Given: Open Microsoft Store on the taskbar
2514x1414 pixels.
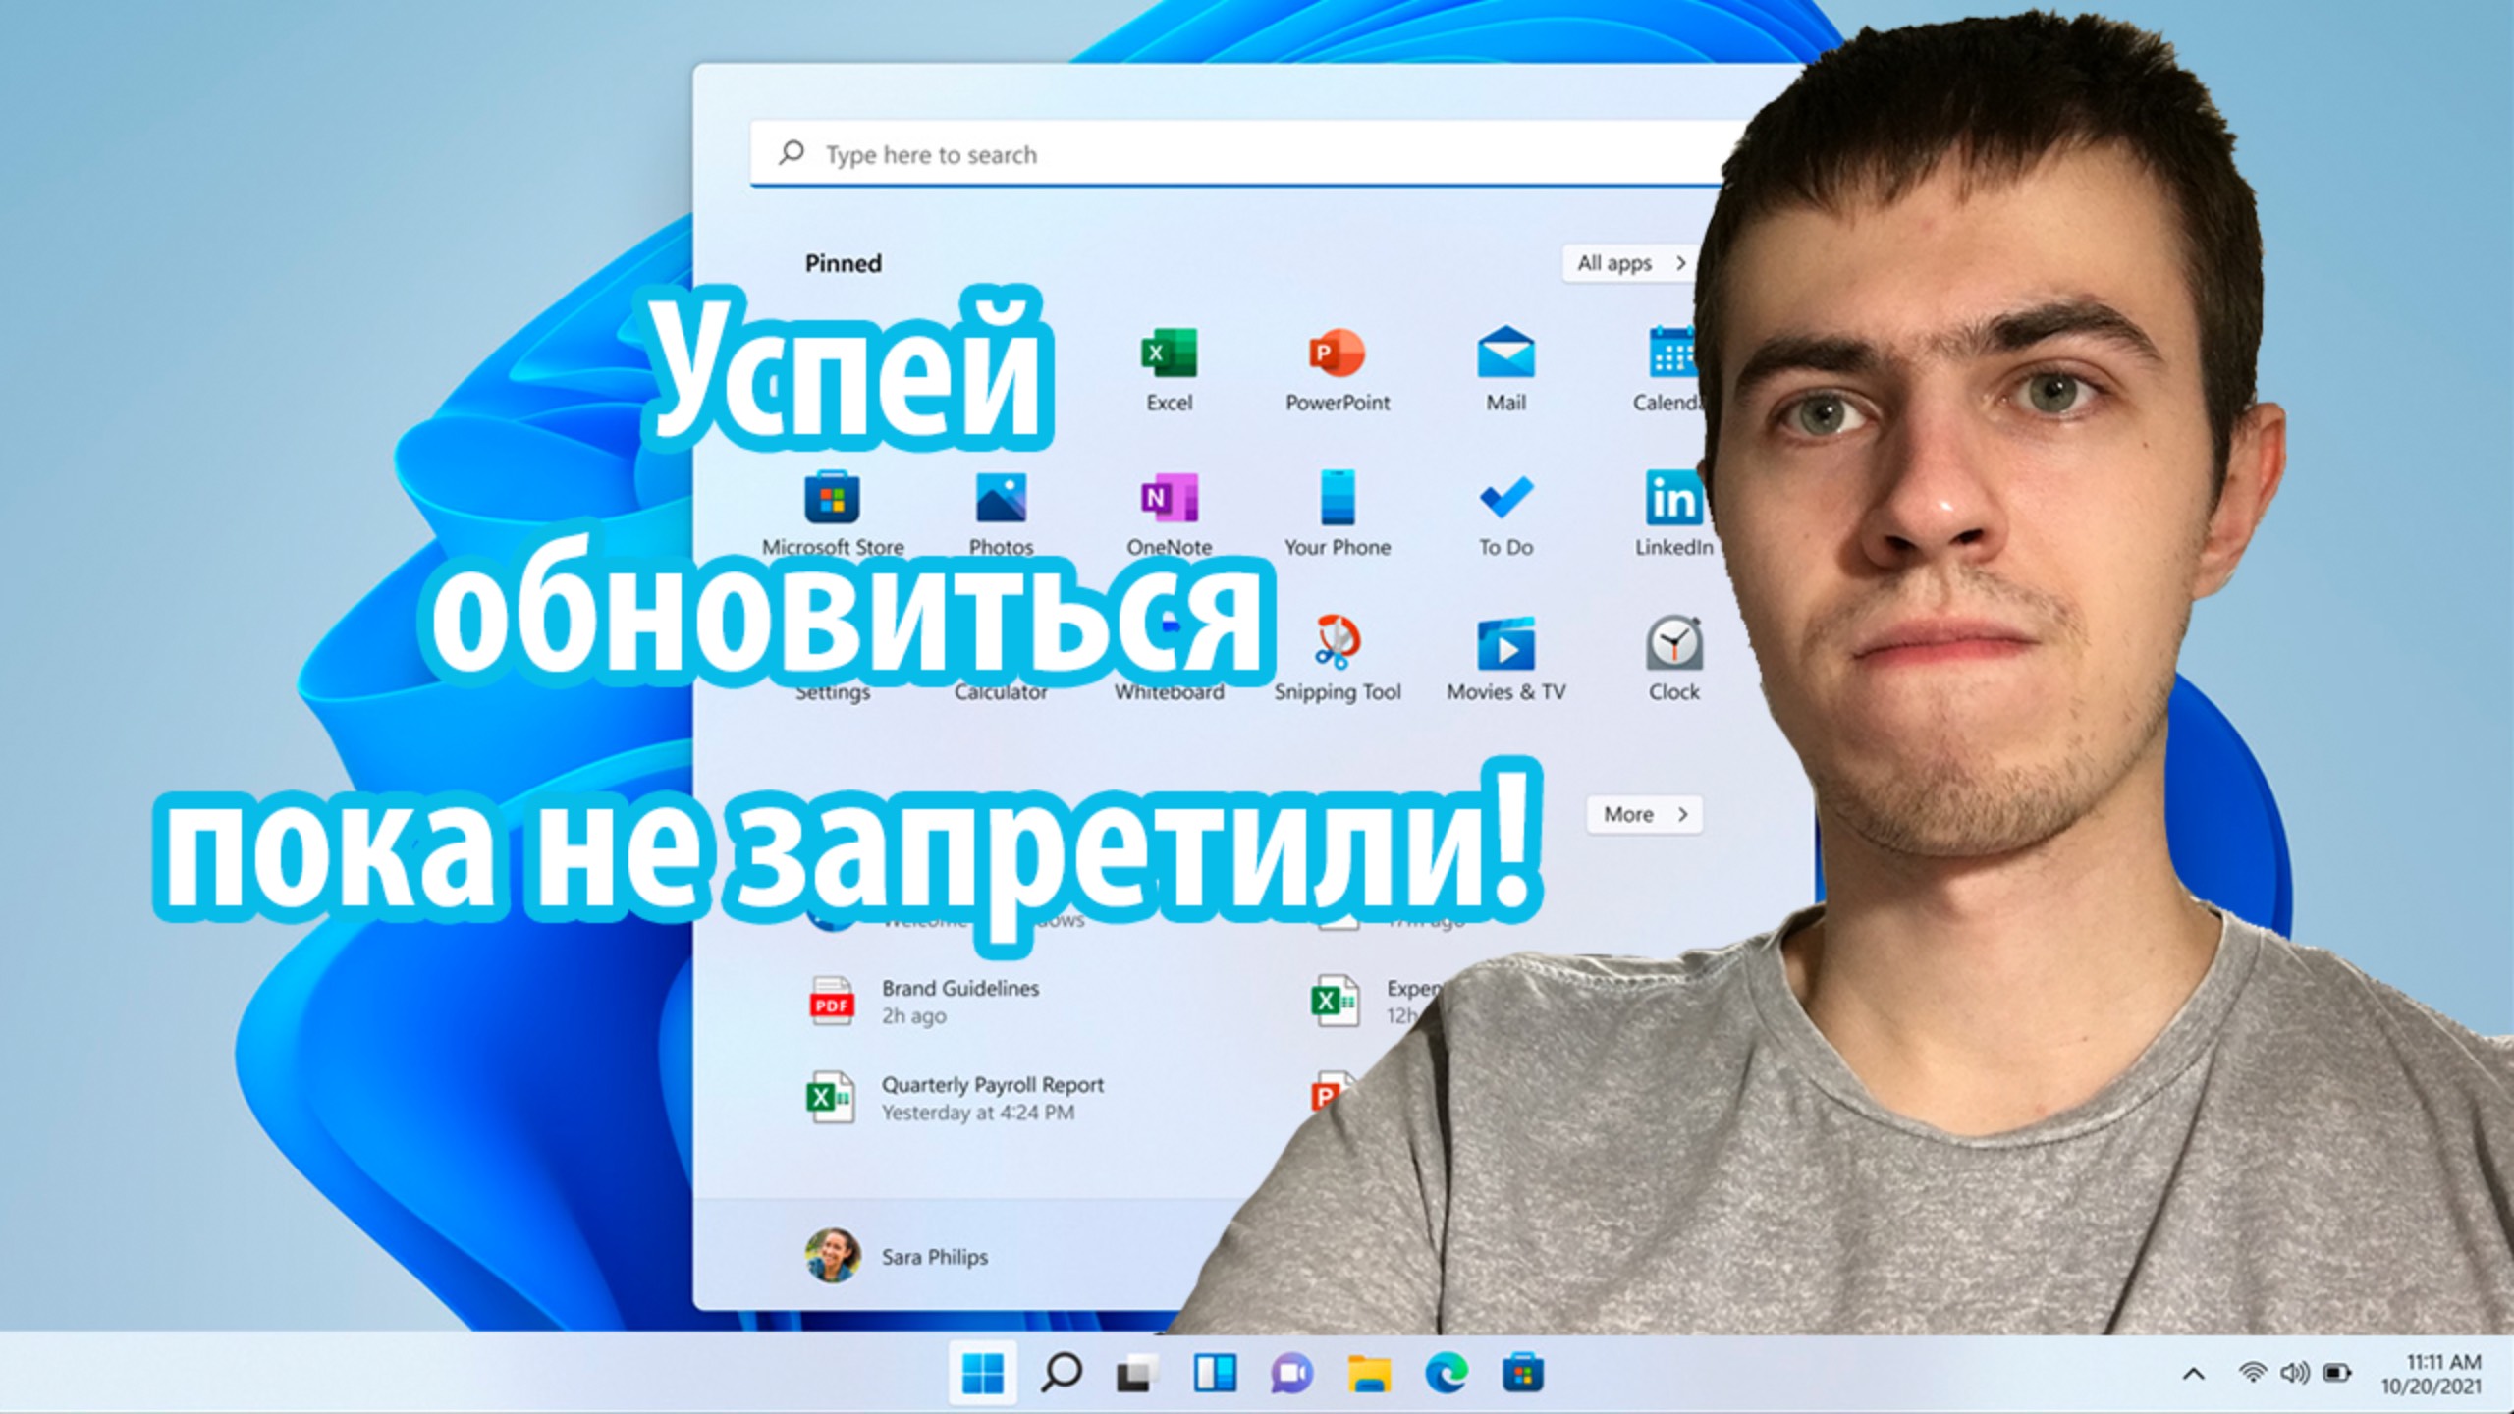Looking at the screenshot, I should (1522, 1373).
